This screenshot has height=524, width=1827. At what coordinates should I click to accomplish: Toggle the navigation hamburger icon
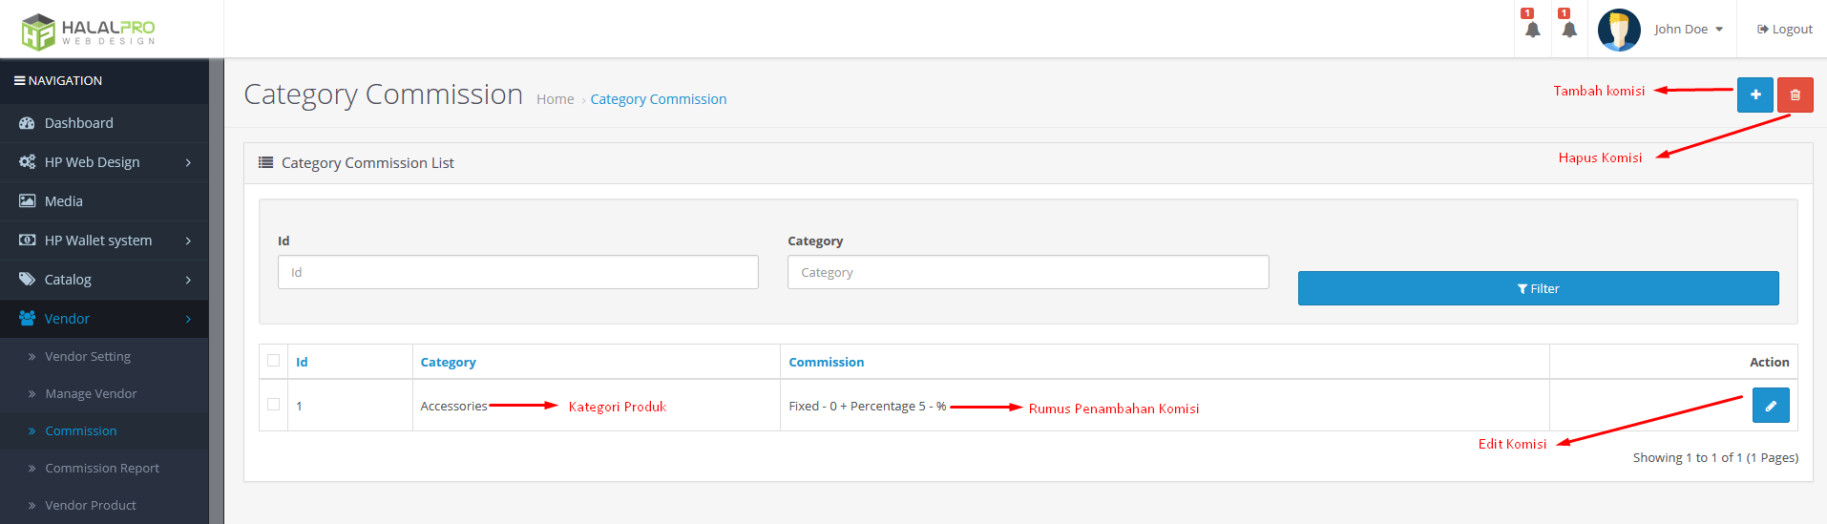(19, 81)
